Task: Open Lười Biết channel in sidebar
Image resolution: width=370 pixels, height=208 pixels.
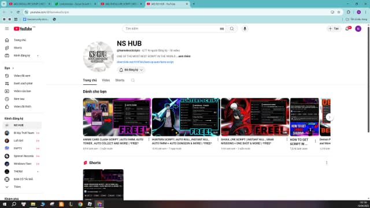Action: tap(23, 140)
